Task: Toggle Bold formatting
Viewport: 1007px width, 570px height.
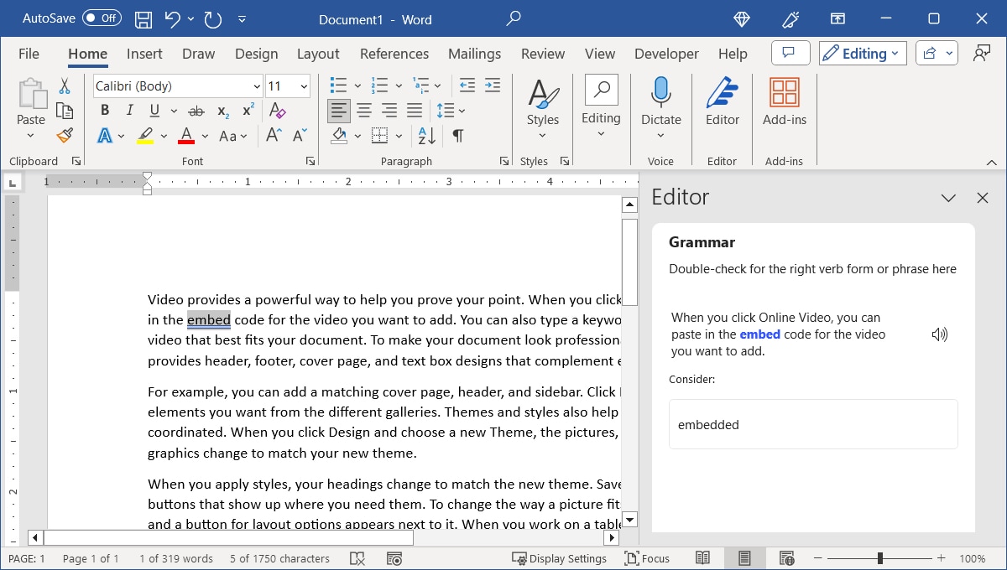Action: coord(105,111)
